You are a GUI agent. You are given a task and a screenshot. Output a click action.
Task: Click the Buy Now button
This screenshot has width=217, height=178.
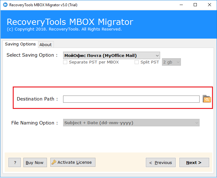[35, 162]
